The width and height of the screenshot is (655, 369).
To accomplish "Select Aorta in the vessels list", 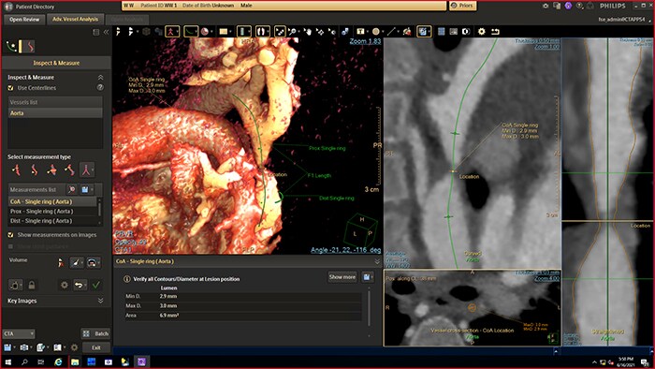I will click(x=55, y=113).
